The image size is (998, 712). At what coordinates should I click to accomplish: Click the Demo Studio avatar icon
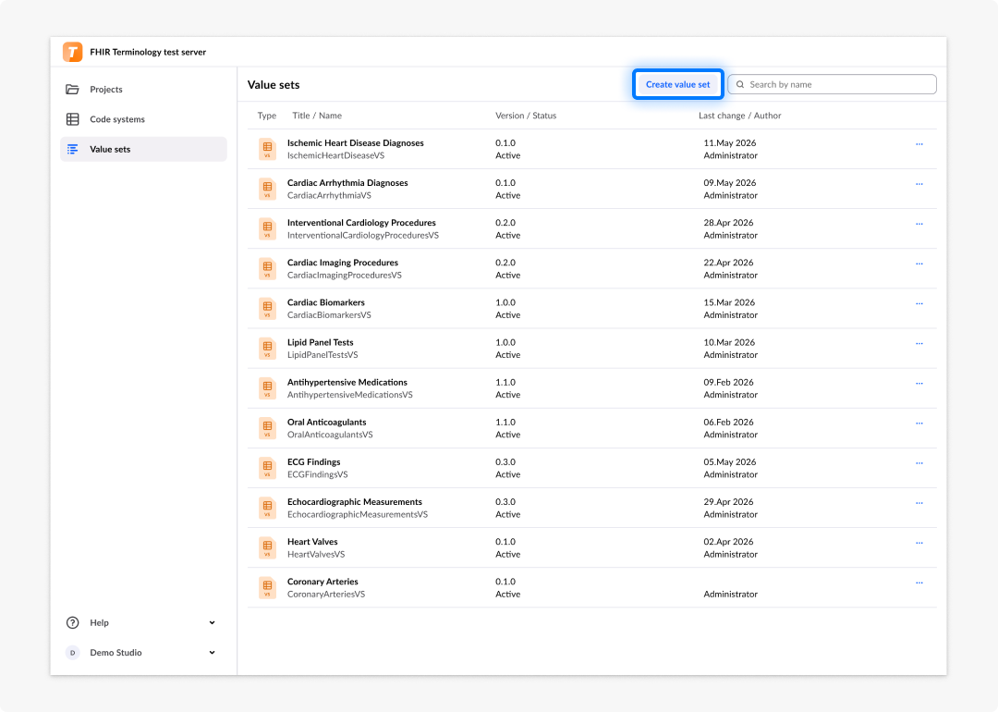pyautogui.click(x=73, y=653)
